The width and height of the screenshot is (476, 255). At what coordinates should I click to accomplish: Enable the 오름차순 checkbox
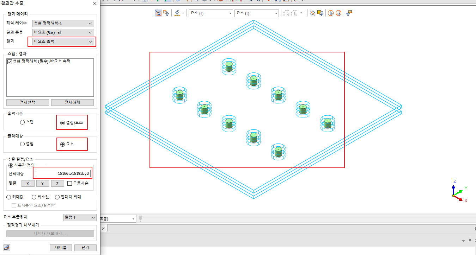pos(69,183)
